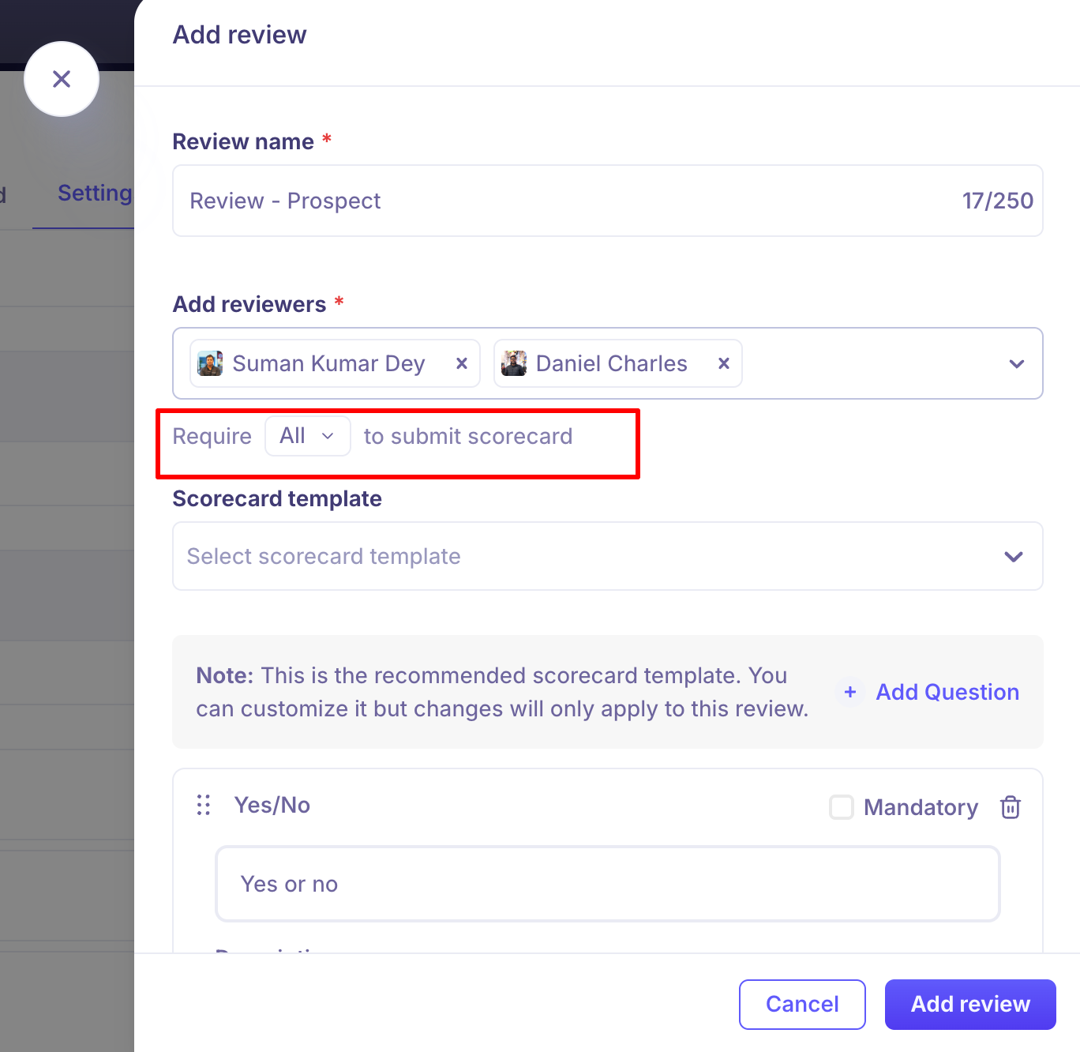Click the Yes/No question type label
This screenshot has width=1080, height=1052.
click(272, 805)
